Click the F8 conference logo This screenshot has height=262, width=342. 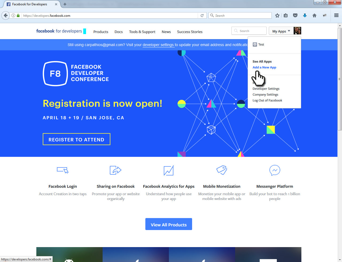click(x=55, y=74)
